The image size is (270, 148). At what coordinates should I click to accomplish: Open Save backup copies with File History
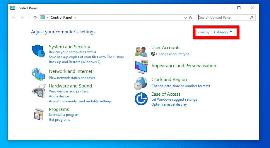(86, 57)
